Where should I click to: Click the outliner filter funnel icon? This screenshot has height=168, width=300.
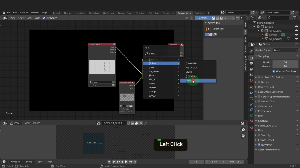click(295, 18)
